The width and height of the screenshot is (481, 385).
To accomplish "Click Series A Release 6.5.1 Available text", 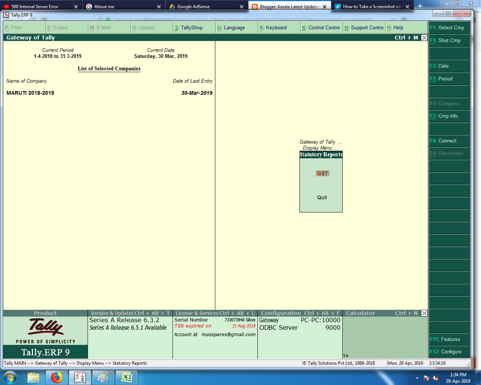I will tap(128, 328).
